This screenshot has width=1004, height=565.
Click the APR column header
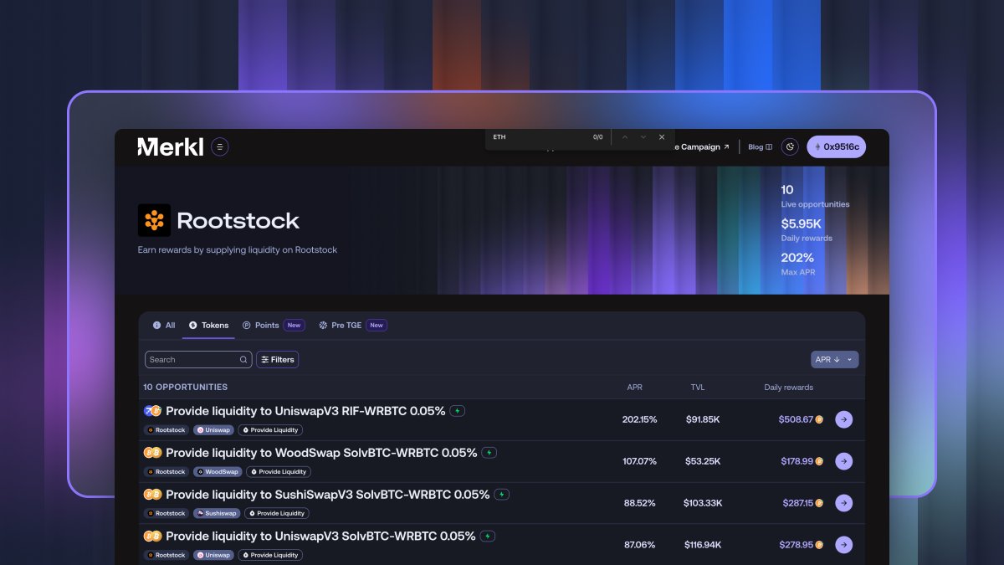coord(634,388)
